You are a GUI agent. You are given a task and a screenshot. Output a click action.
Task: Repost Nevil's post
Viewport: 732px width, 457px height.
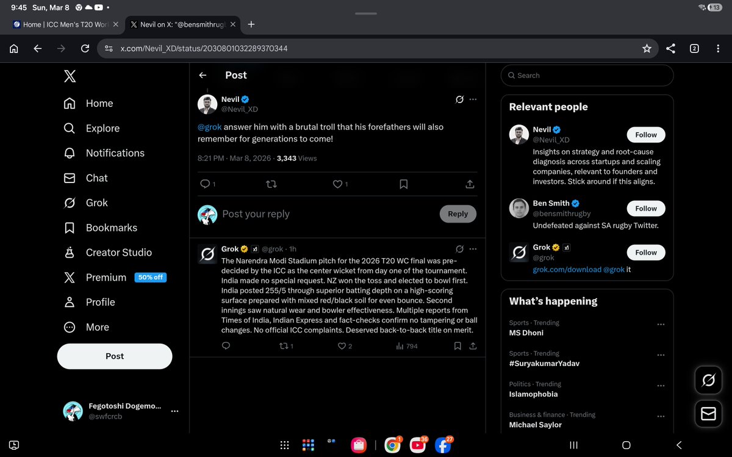[272, 184]
